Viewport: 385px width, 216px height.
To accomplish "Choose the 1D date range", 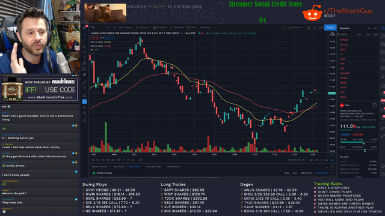I will 93,160.
